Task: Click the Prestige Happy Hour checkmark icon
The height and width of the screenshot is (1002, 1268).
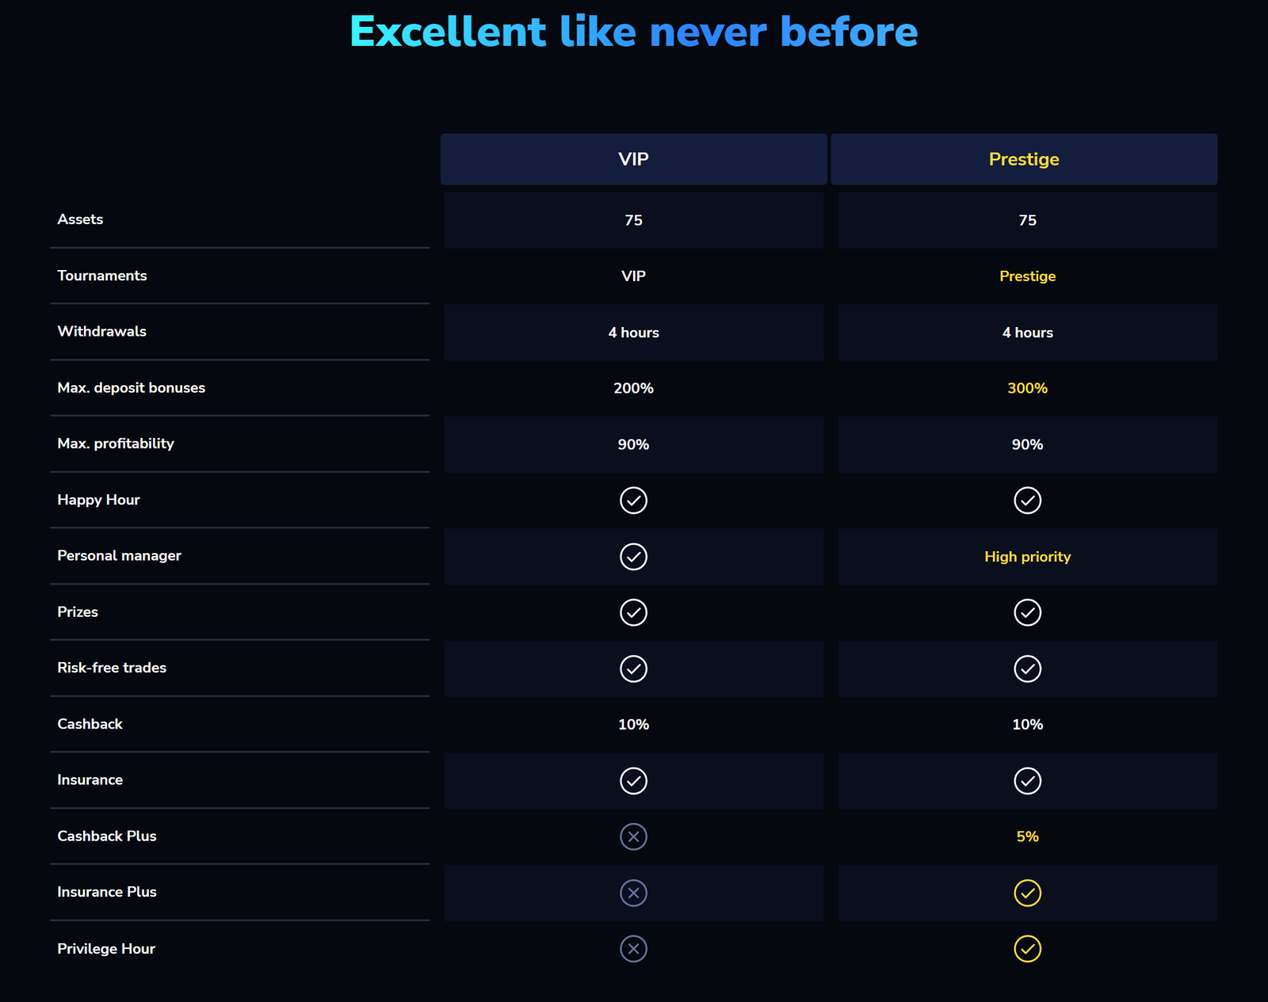Action: click(x=1027, y=501)
